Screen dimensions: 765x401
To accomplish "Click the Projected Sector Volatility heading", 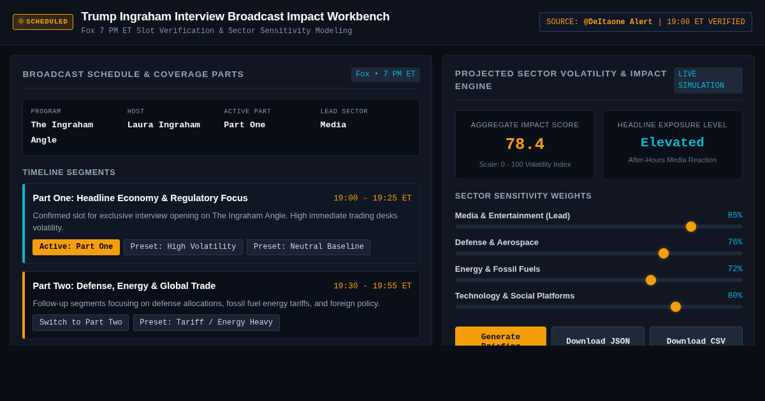I will 561,80.
